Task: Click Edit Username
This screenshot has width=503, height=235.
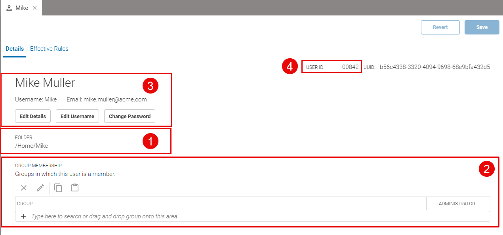Action: click(x=77, y=116)
